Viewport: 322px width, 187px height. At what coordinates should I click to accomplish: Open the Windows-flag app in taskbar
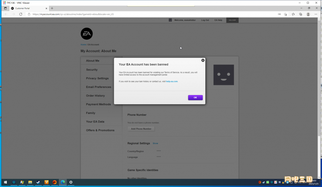click(x=22, y=182)
